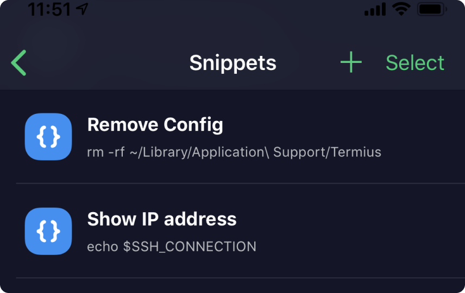Tap blank header area between back and Snippets
Viewport: 465px width, 293px height.
[x=107, y=63]
